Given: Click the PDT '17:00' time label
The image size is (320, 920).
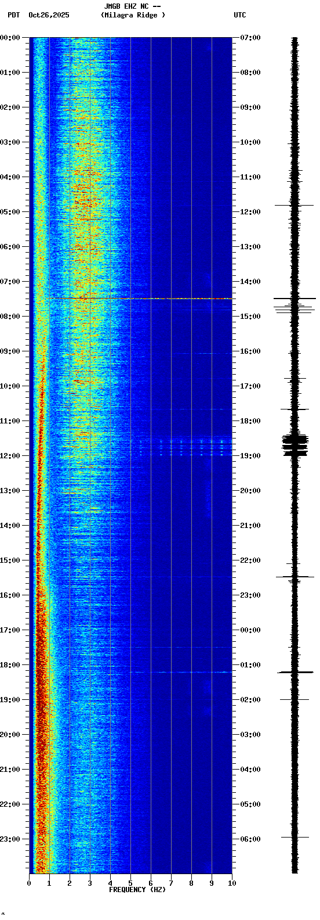Looking at the screenshot, I should point(10,630).
